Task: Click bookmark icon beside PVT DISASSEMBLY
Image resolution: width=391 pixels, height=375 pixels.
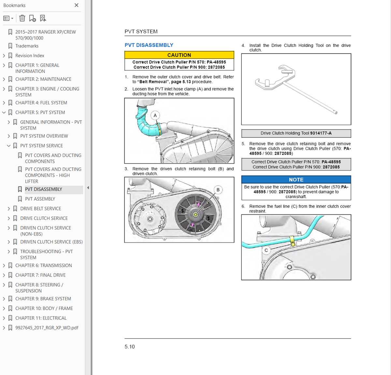Action: pos(20,189)
